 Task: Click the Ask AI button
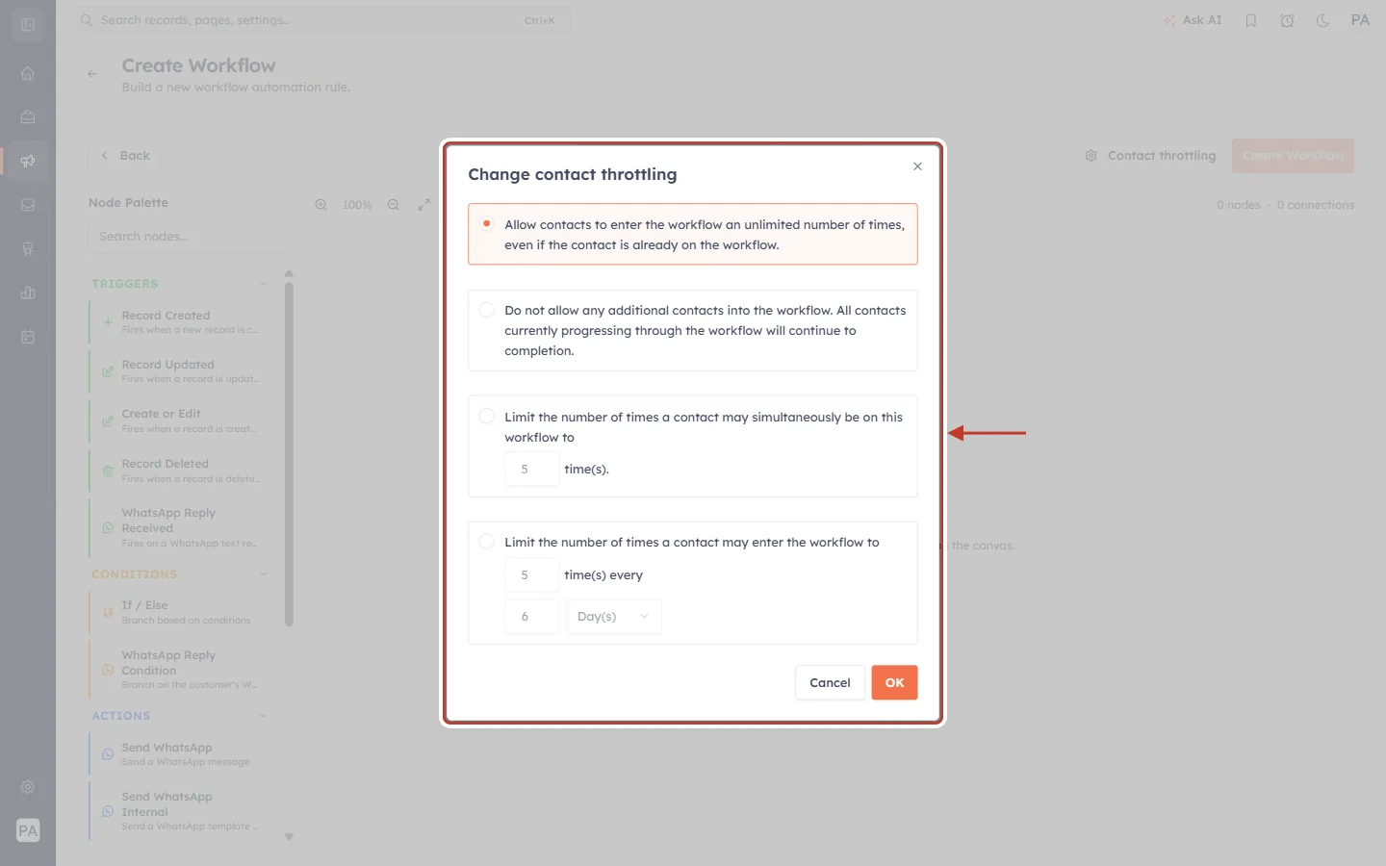click(1193, 20)
